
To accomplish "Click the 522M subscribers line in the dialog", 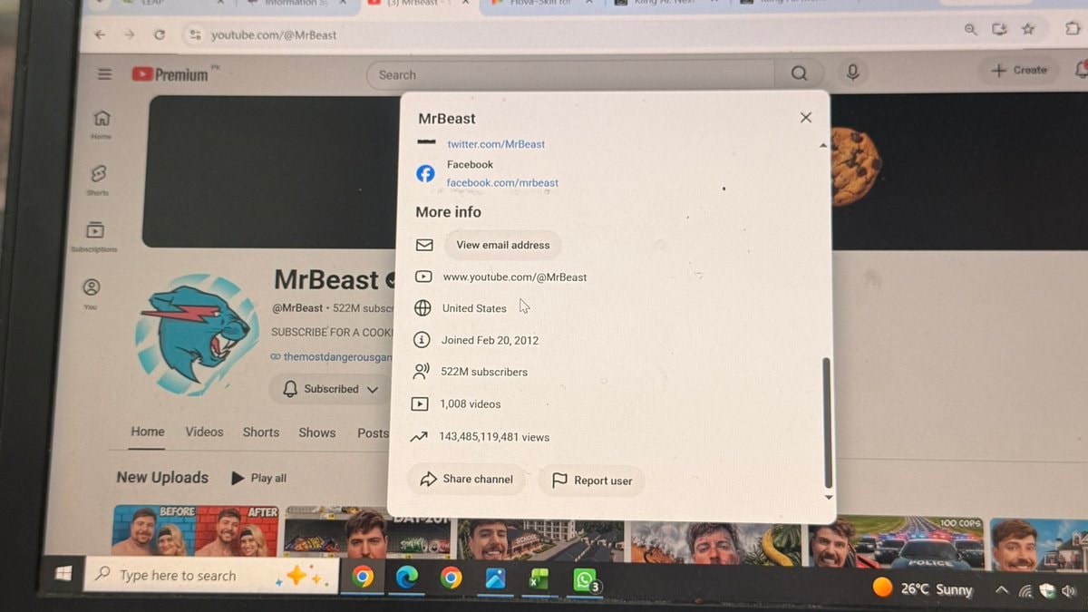I will point(483,372).
